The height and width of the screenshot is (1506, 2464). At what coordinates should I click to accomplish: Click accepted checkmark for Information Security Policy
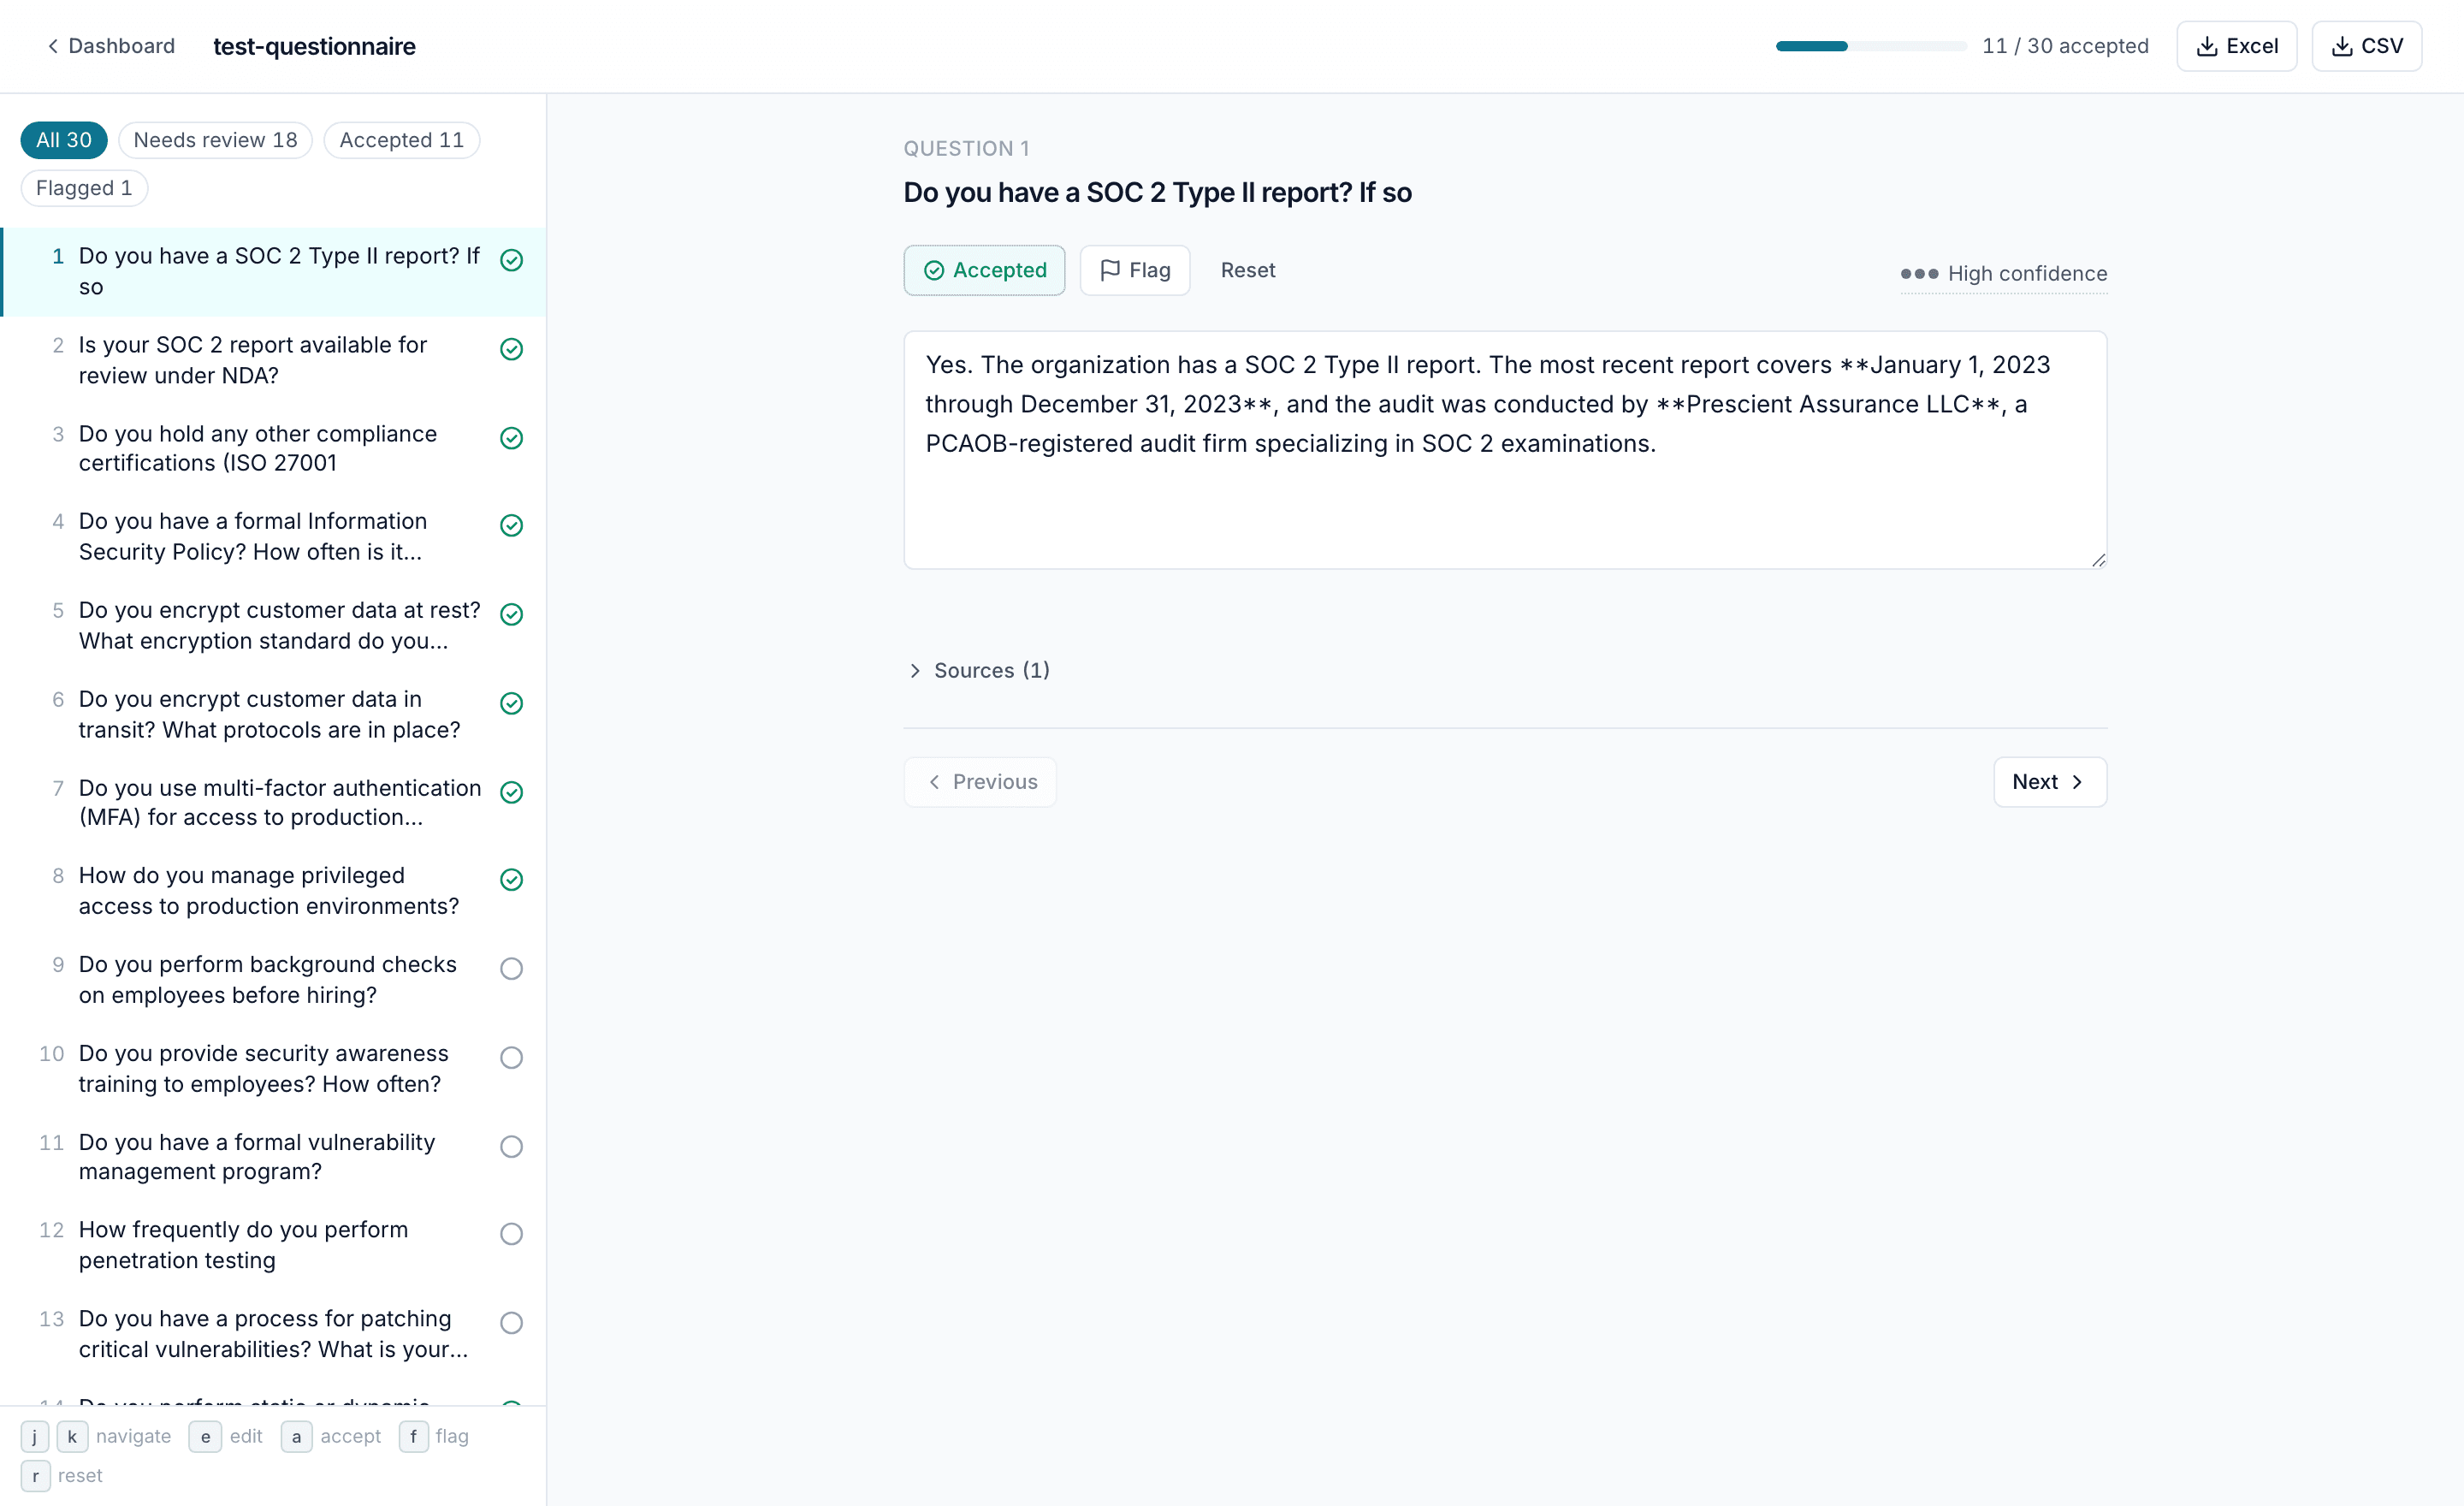click(x=511, y=525)
